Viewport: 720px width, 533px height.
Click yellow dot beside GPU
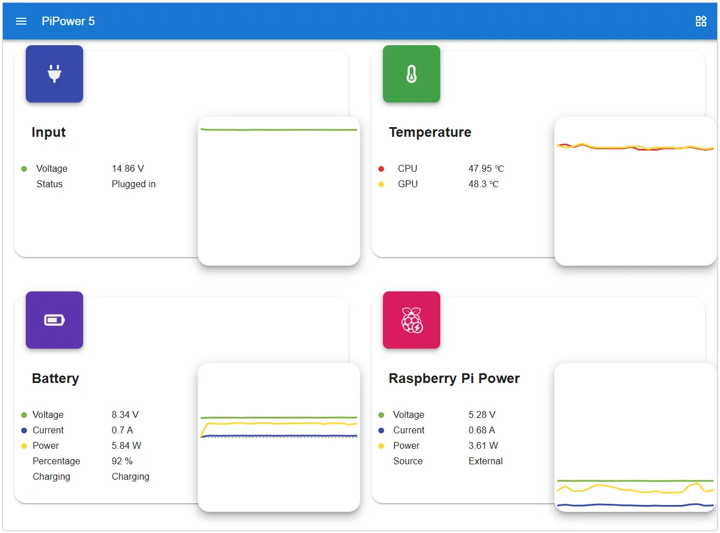[381, 184]
